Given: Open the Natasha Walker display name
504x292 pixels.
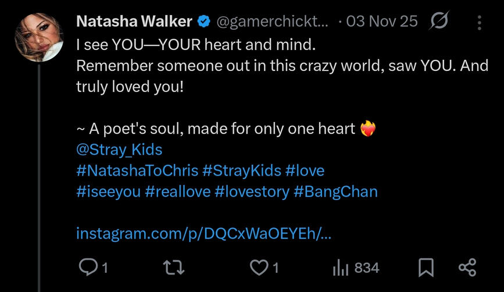Looking at the screenshot, I should [134, 22].
